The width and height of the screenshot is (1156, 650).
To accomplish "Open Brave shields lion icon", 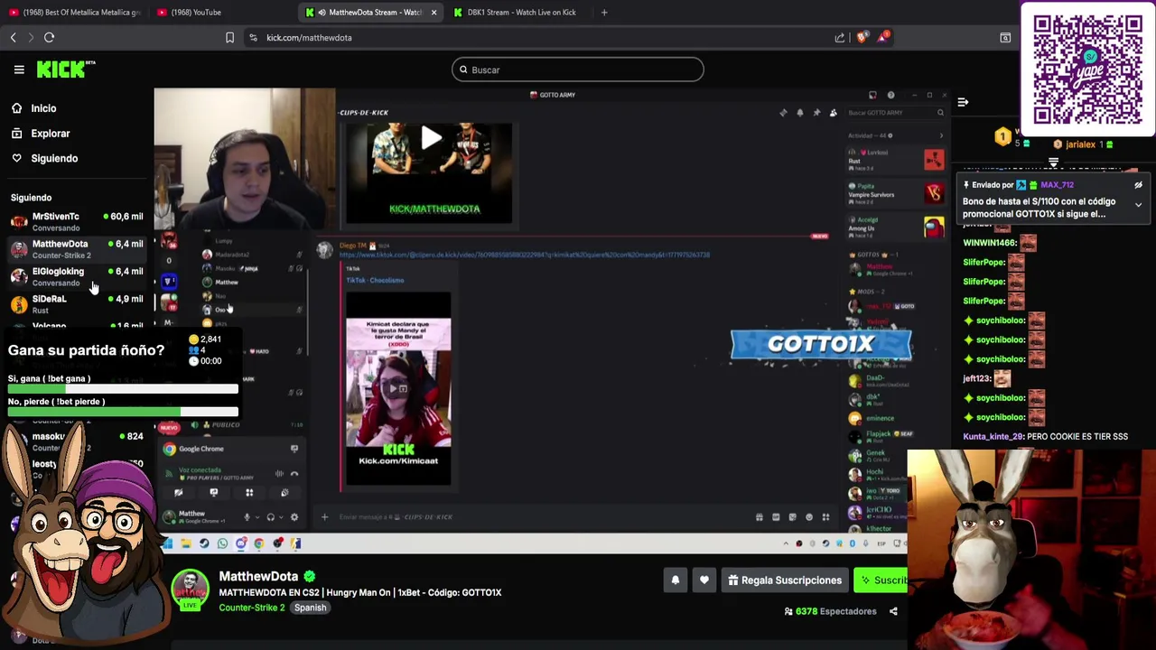I will [x=862, y=38].
